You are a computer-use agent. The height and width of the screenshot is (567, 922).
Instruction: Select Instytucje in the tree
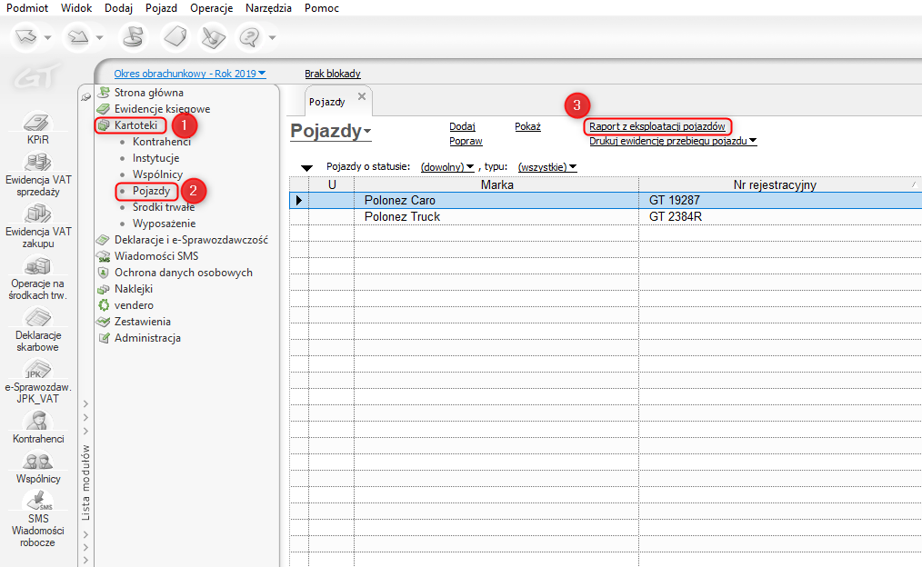[x=155, y=158]
